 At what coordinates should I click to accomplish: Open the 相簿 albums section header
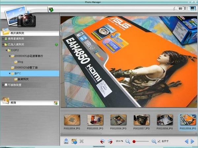click(30, 103)
